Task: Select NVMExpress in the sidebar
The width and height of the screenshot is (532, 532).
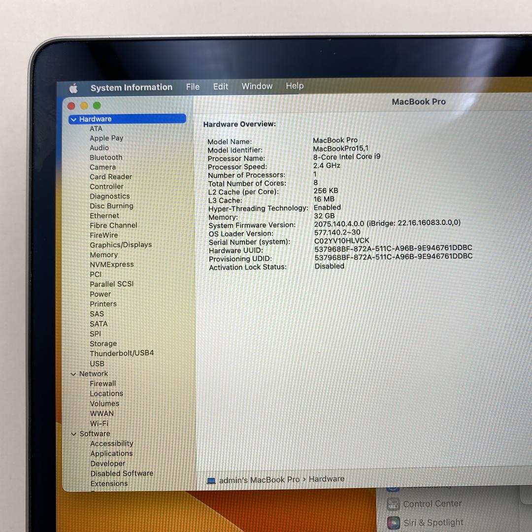Action: click(x=112, y=265)
